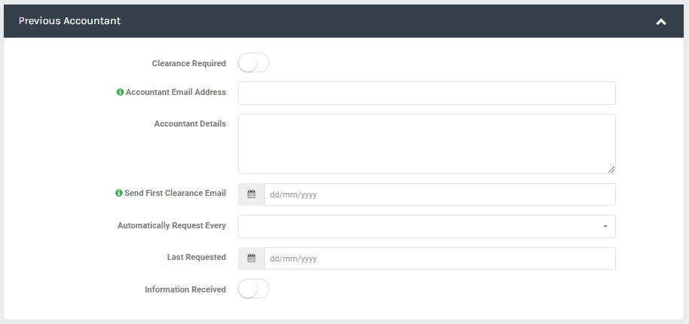The width and height of the screenshot is (689, 324).
Task: Click info icon beside Accountant Email Address
Action: point(120,93)
